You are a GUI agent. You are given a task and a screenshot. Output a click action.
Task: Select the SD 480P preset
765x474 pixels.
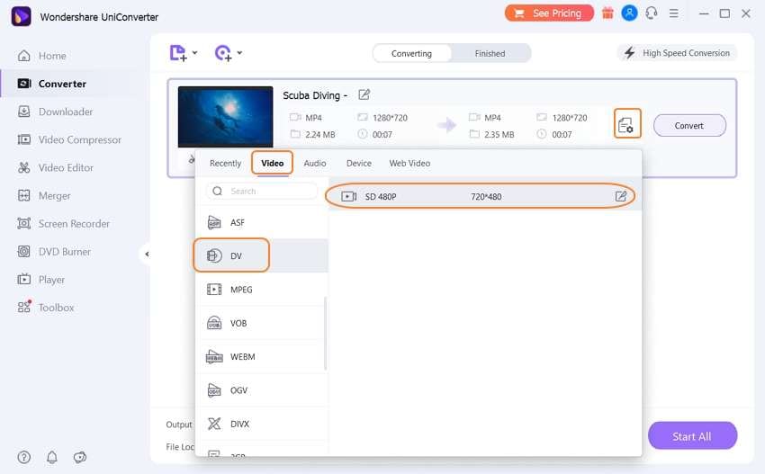485,196
